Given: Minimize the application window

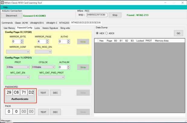Looking at the screenshot, I should [x=165, y=3].
